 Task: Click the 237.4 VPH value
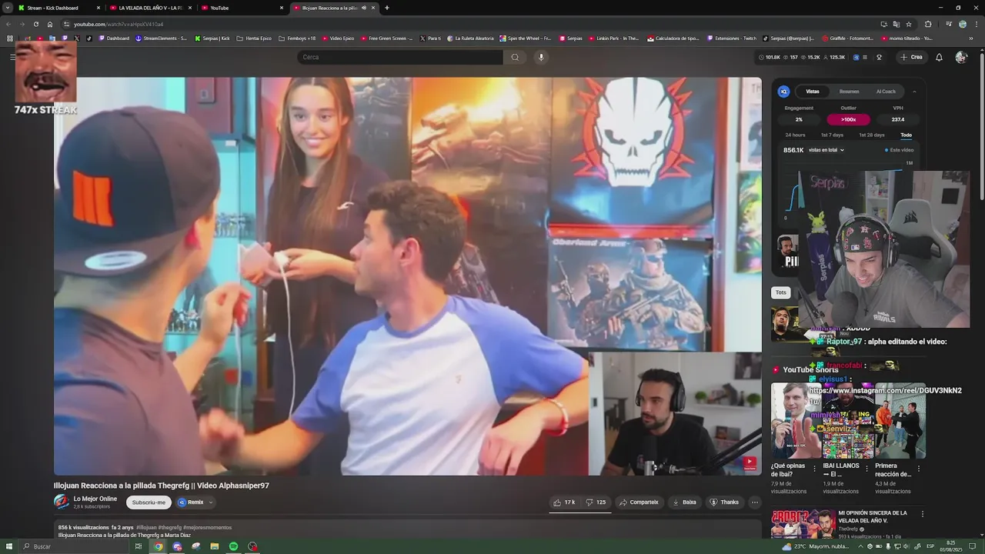[x=897, y=119]
